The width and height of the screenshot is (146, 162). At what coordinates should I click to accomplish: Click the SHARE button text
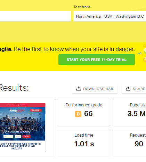pyautogui.click(x=139, y=89)
